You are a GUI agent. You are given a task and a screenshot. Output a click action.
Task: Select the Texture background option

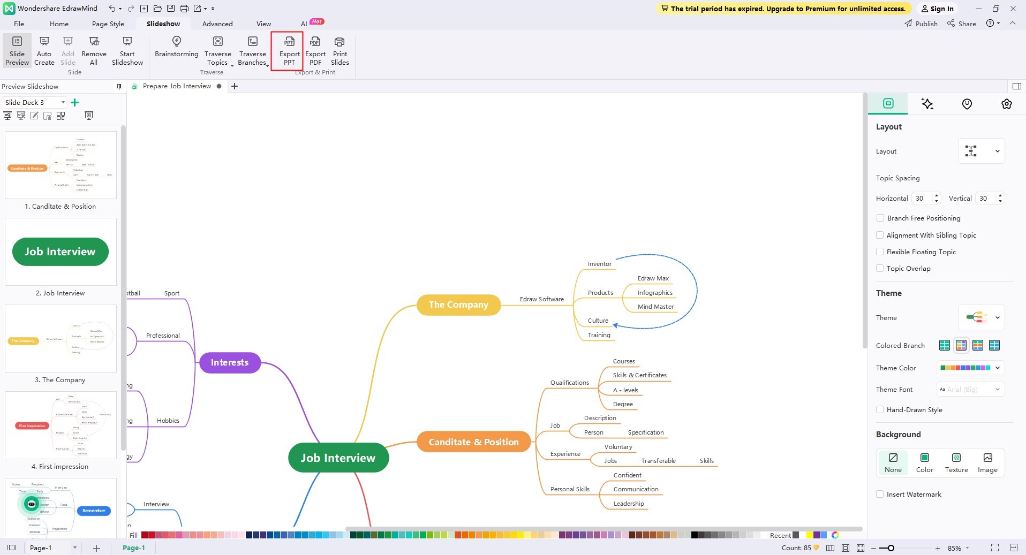pos(956,463)
